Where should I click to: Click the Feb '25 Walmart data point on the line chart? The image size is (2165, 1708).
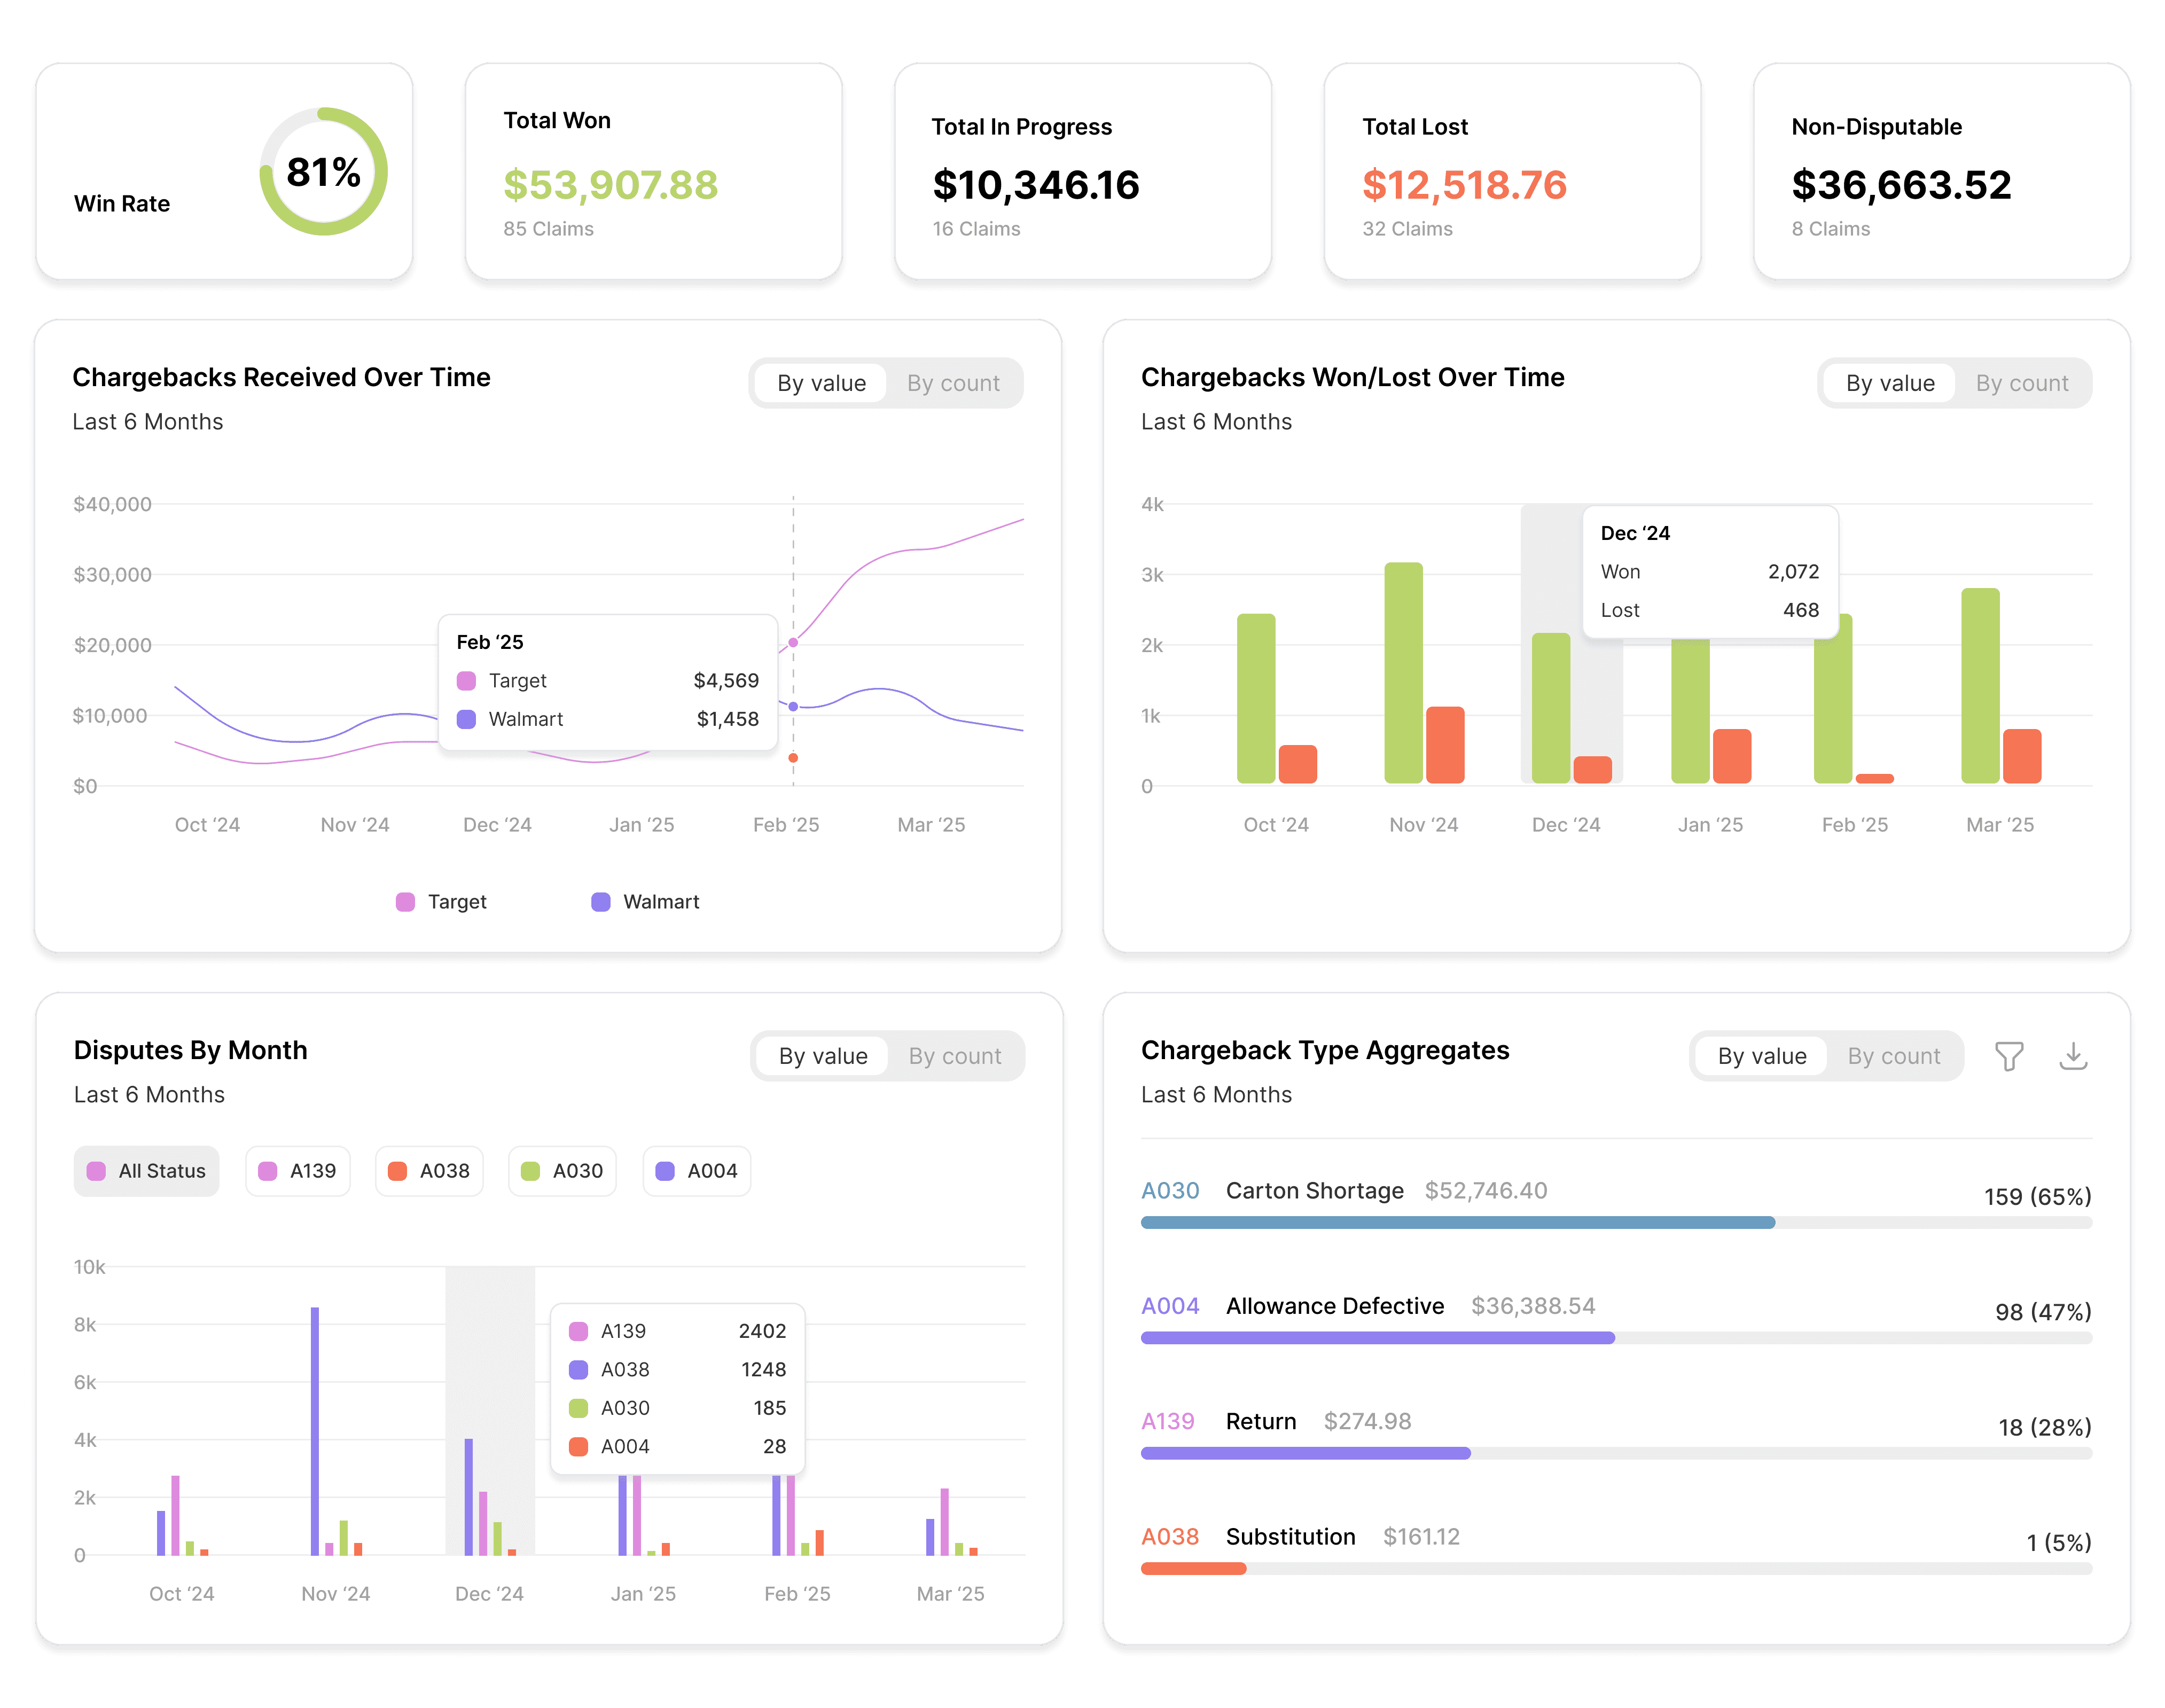[793, 706]
